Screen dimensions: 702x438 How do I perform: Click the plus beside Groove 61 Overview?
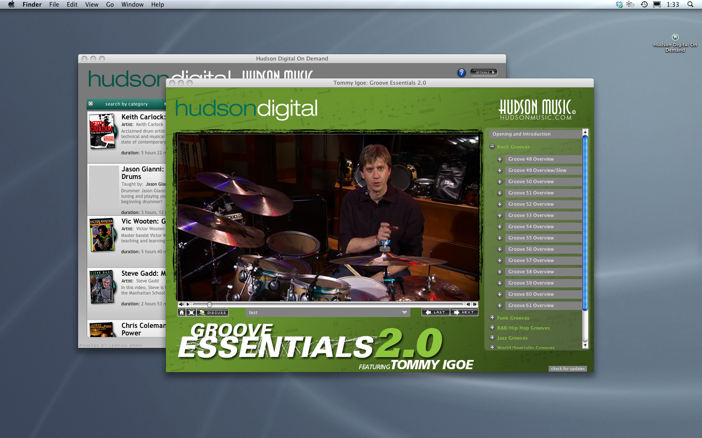coord(499,306)
